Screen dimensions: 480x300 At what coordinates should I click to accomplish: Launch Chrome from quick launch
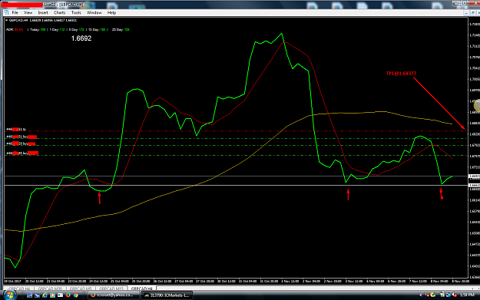pos(75,295)
